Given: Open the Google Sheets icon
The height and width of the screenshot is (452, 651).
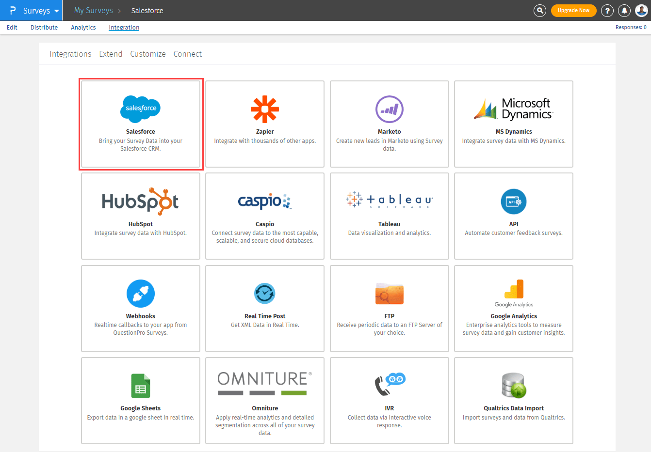Looking at the screenshot, I should pos(140,386).
